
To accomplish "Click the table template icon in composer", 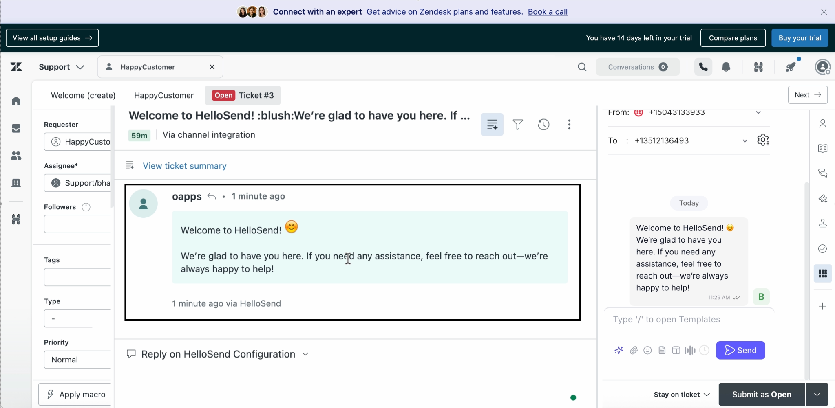I will pos(676,350).
